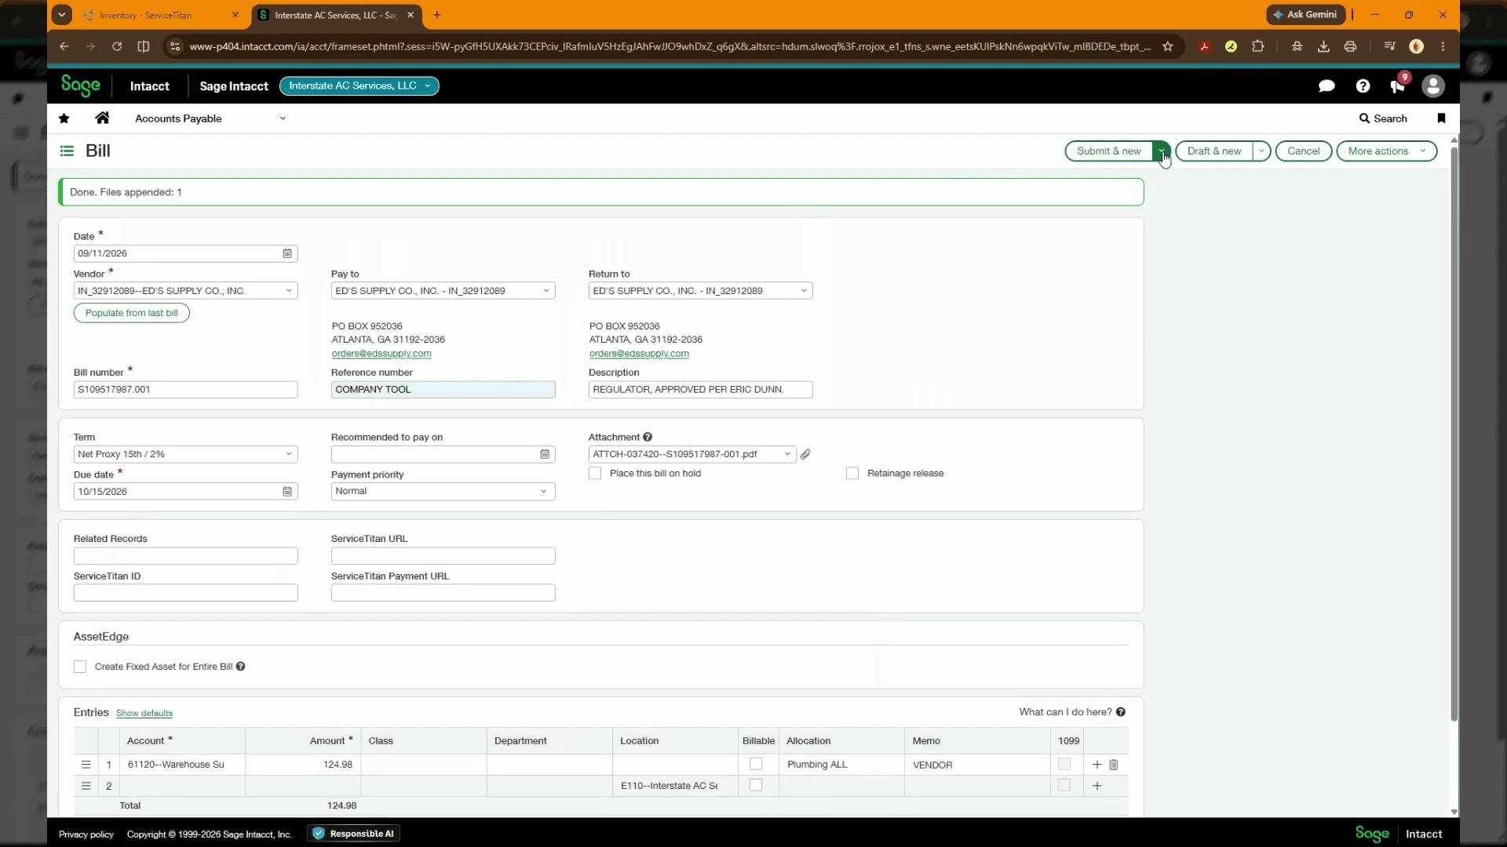This screenshot has height=847, width=1507.
Task: Toggle 1099 checkbox on entry row 1
Action: 1064,764
